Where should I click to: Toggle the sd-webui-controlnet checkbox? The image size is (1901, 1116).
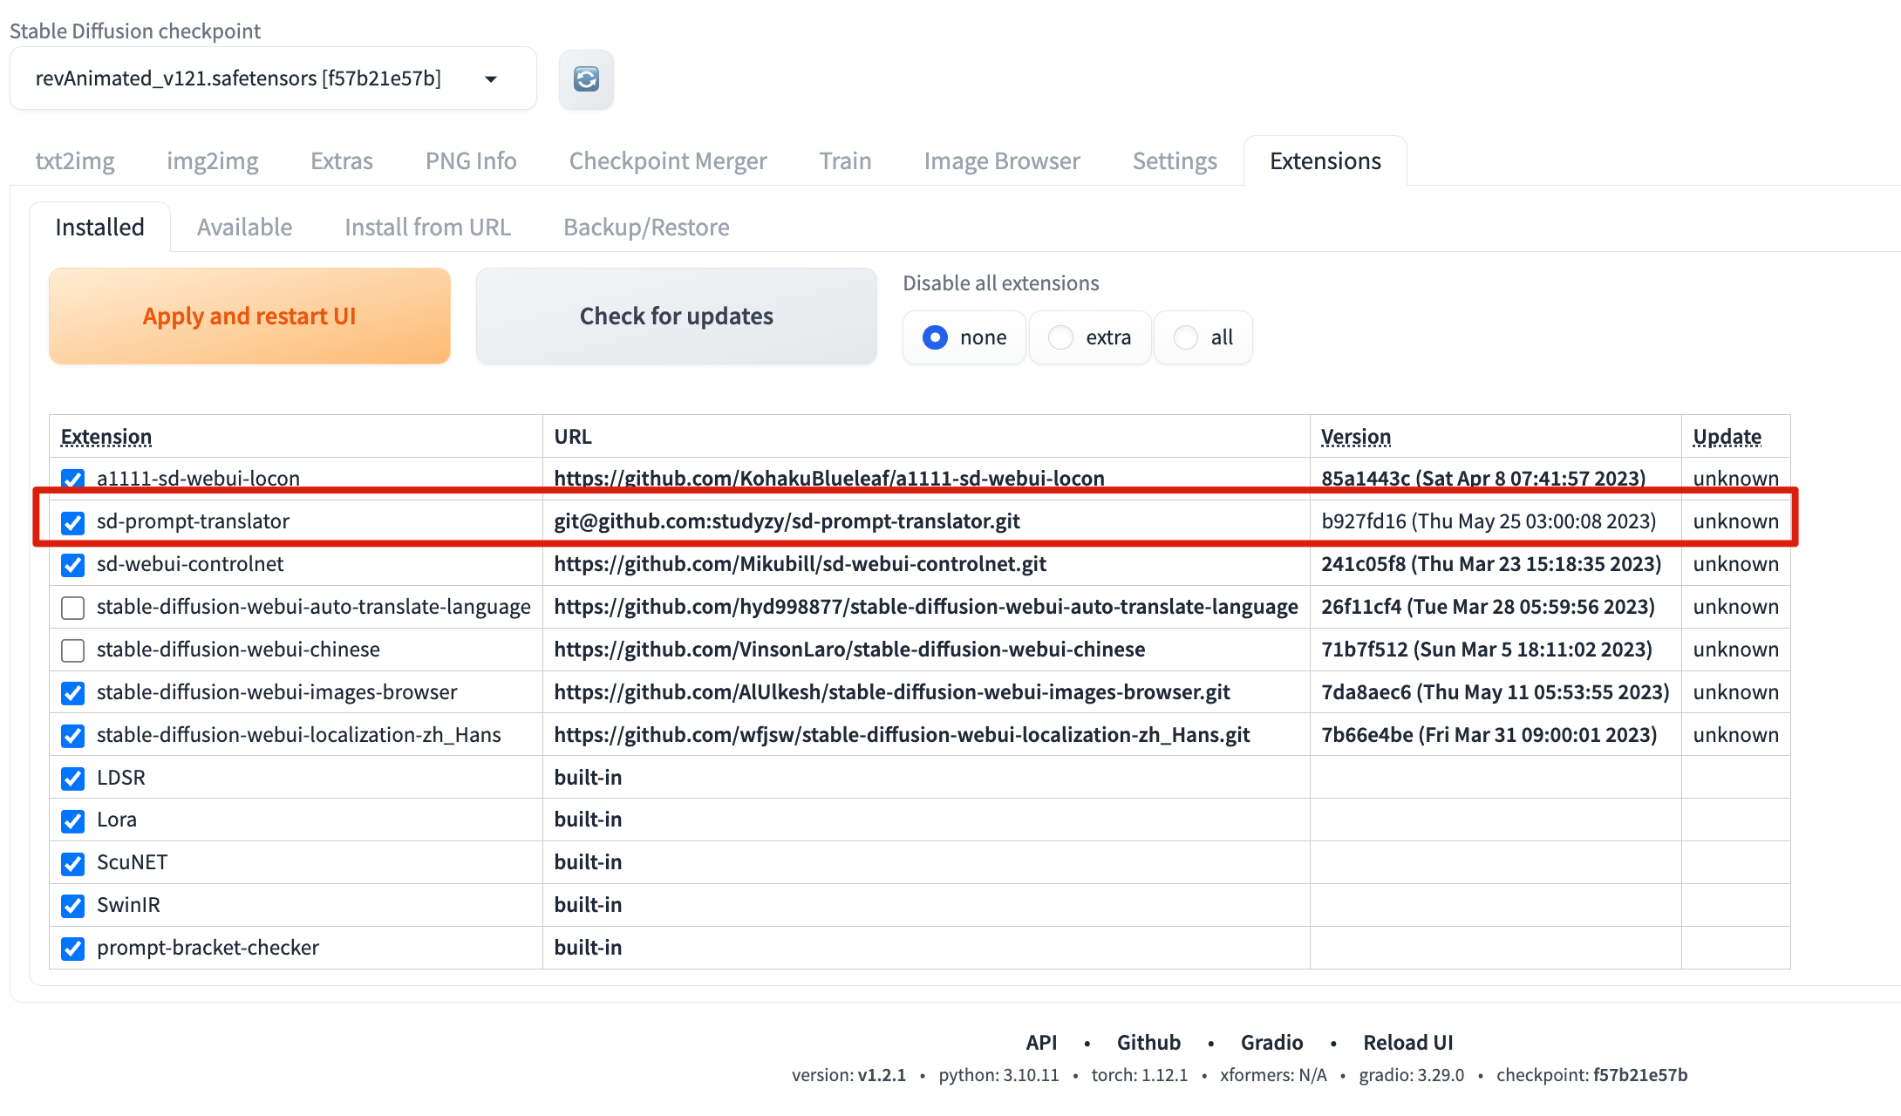[73, 565]
